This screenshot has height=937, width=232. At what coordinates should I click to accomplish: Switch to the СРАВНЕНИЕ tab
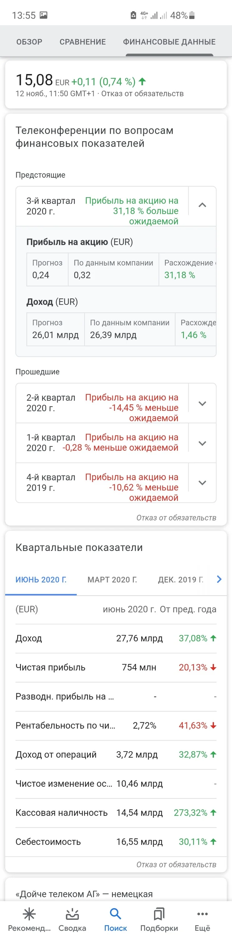[83, 42]
